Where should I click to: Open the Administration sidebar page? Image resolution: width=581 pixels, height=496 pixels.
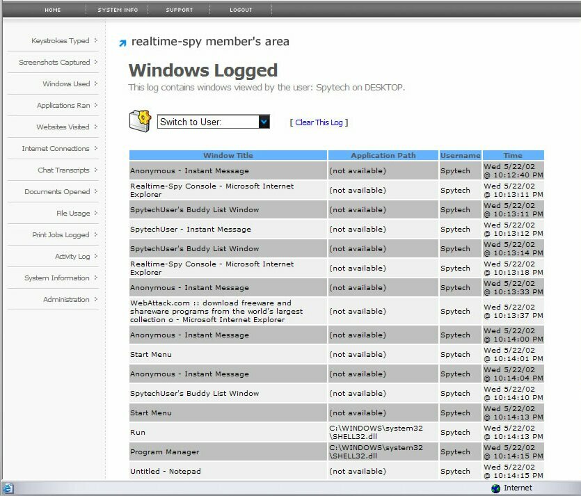tap(66, 300)
